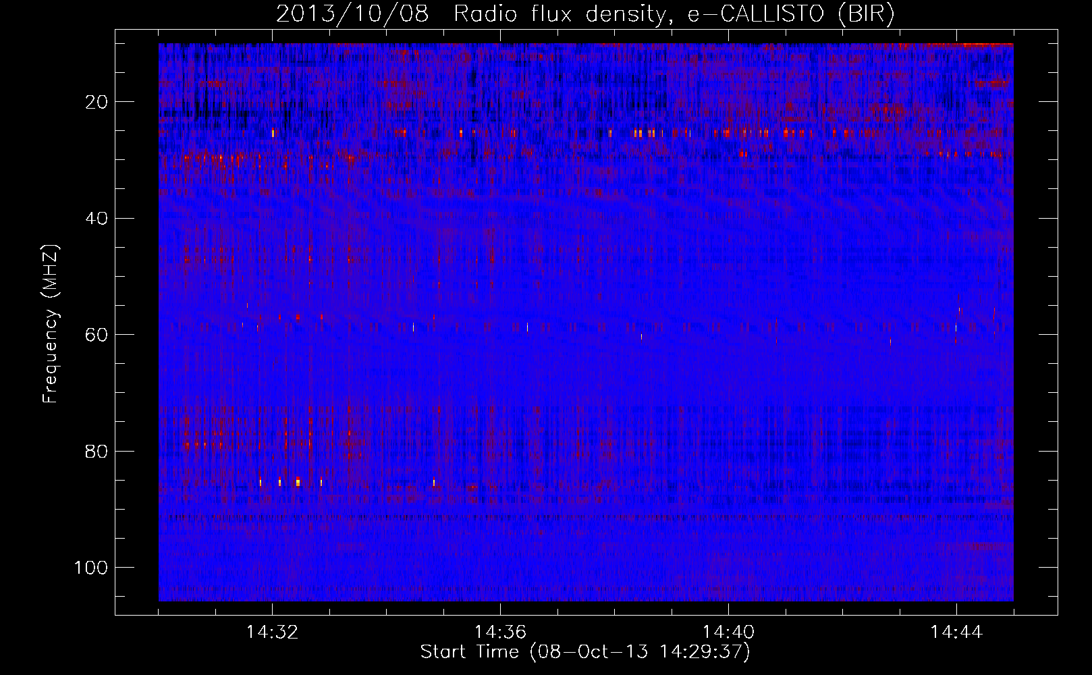Click the 14:36 time tick label
The image size is (1092, 675).
[500, 632]
